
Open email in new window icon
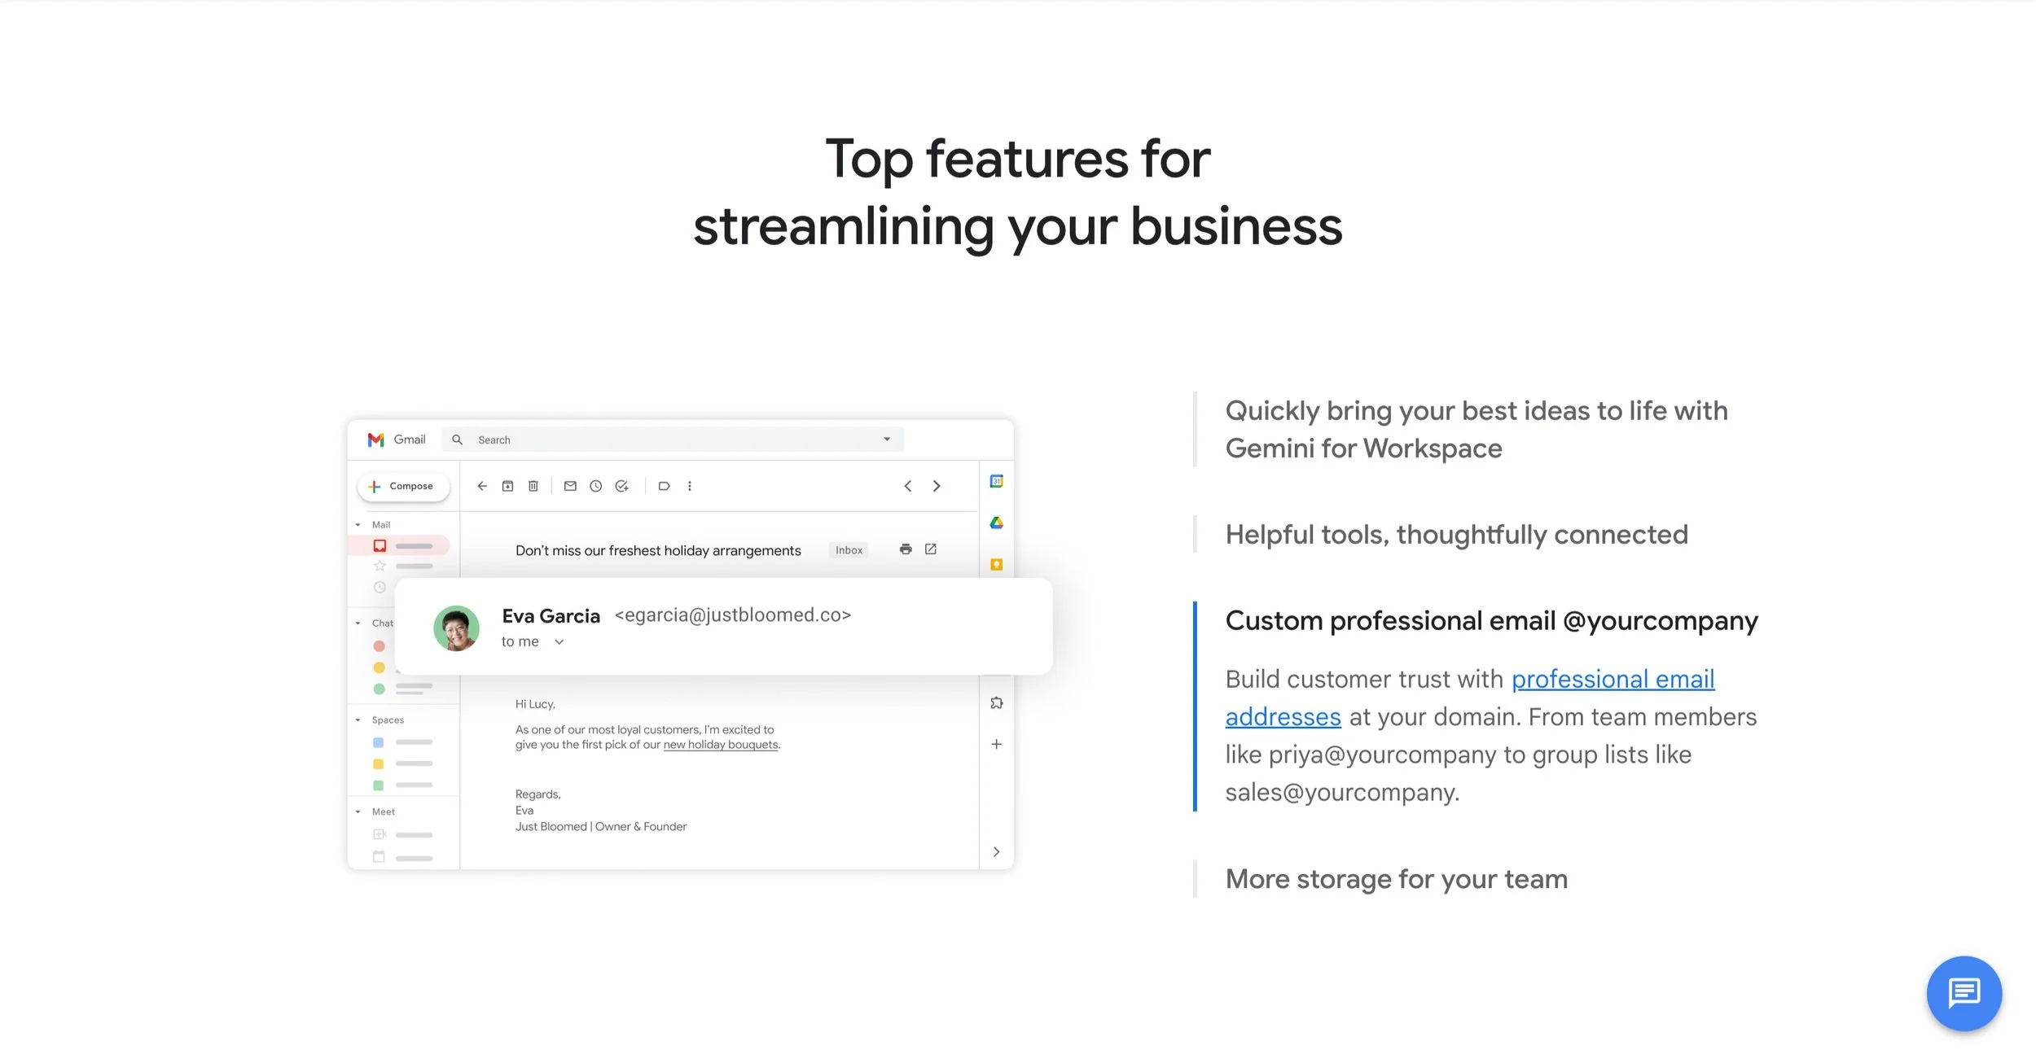(931, 549)
